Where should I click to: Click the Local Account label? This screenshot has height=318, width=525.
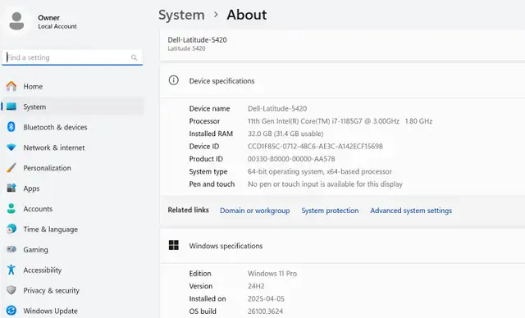pyautogui.click(x=57, y=26)
